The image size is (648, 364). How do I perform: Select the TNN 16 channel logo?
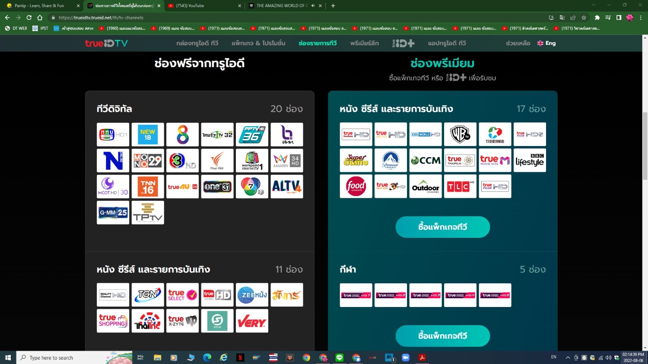(x=148, y=187)
